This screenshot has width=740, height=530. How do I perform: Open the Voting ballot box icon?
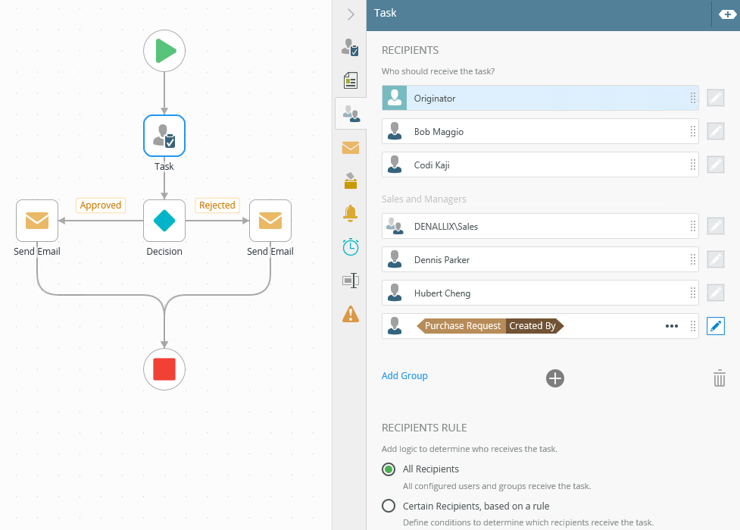tap(351, 180)
